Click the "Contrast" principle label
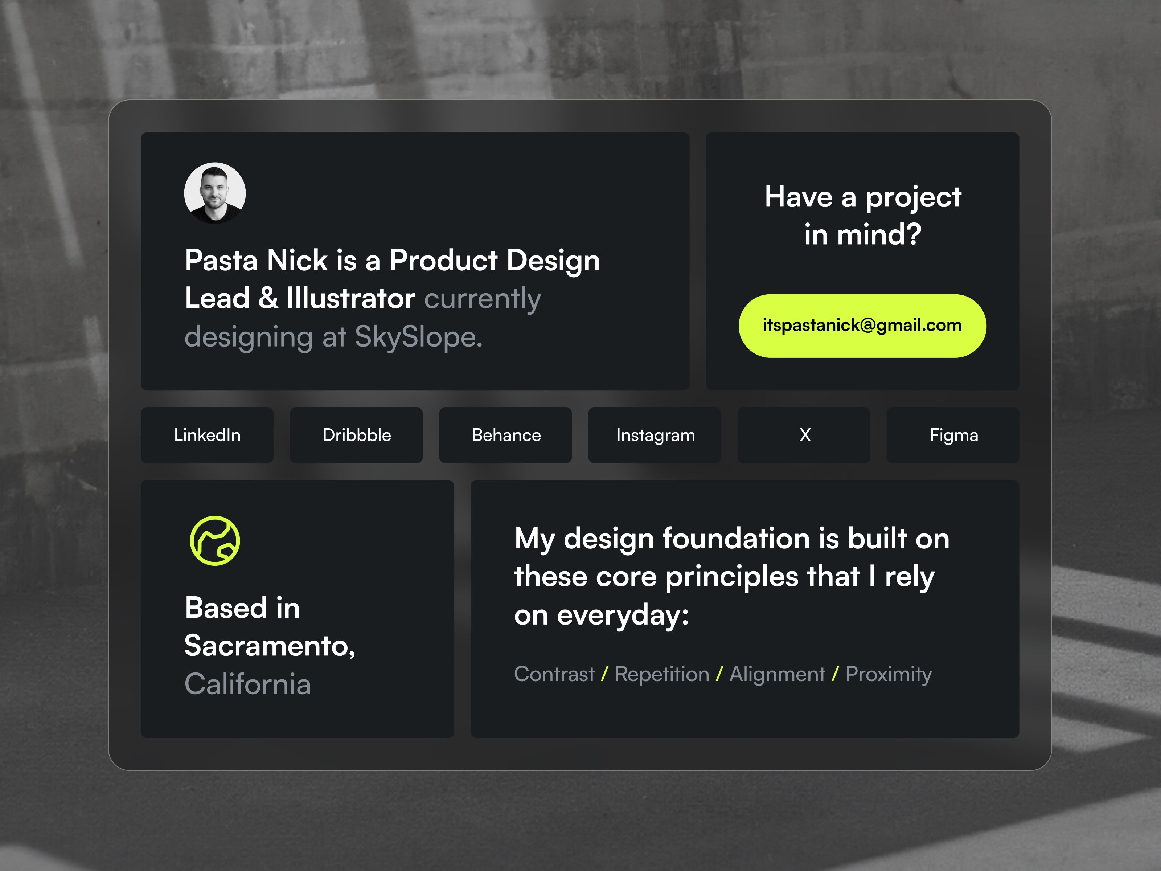The height and width of the screenshot is (871, 1161). point(554,674)
